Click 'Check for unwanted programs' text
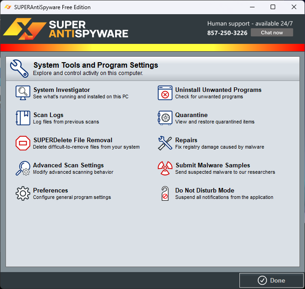The image size is (305, 289). 209,96
